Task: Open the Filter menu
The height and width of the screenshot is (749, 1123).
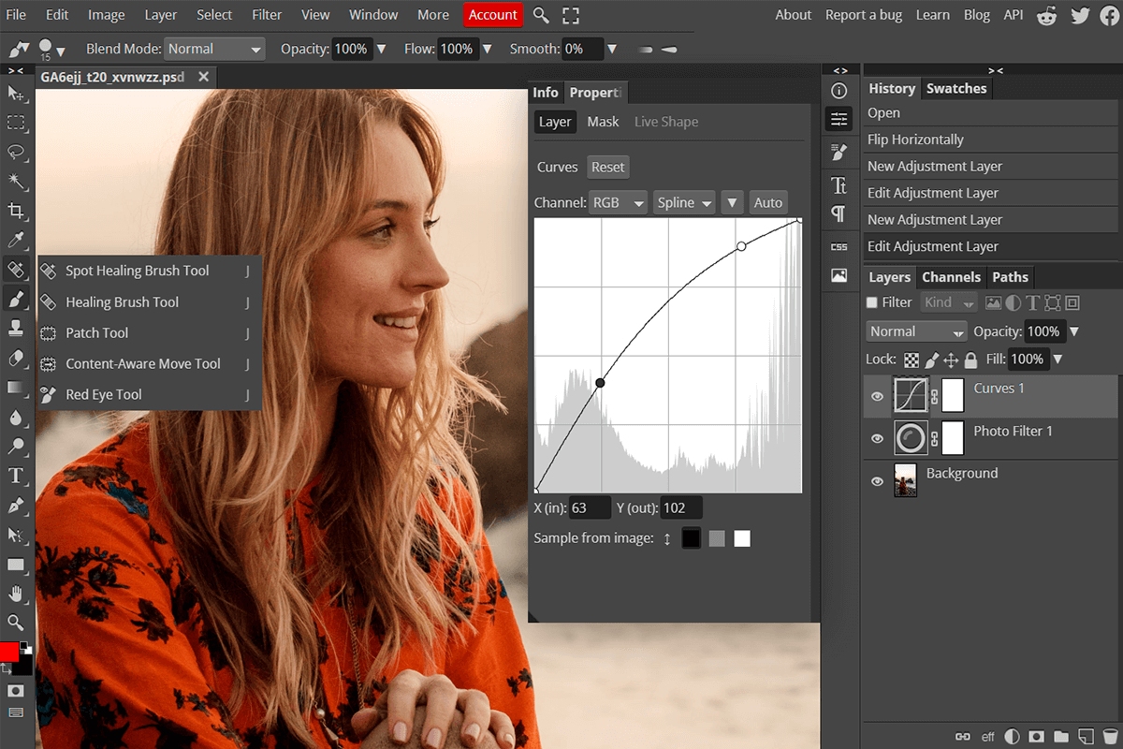Action: coord(267,15)
